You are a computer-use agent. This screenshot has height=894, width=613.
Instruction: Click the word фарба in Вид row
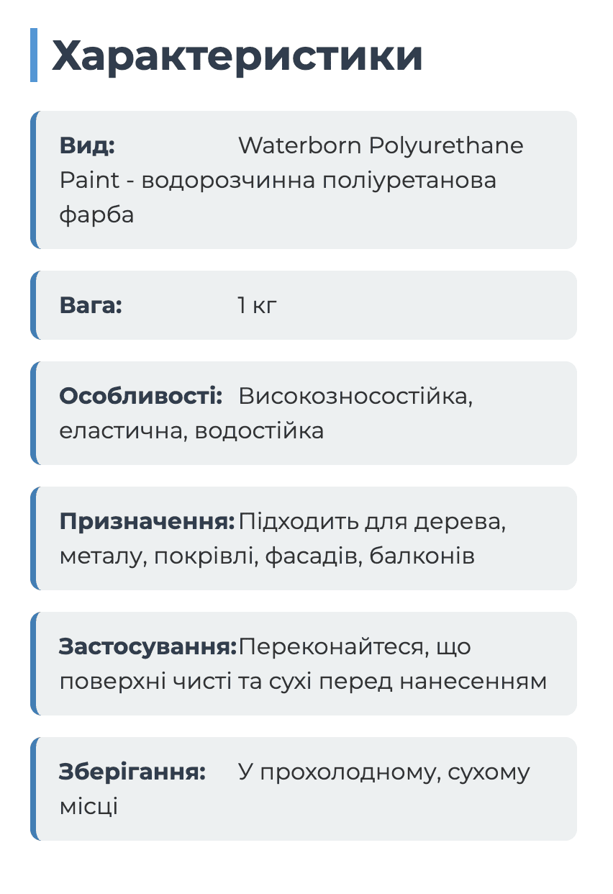pyautogui.click(x=97, y=215)
